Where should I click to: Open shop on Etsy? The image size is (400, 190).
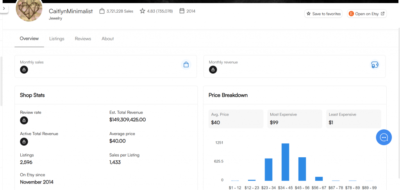(367, 14)
